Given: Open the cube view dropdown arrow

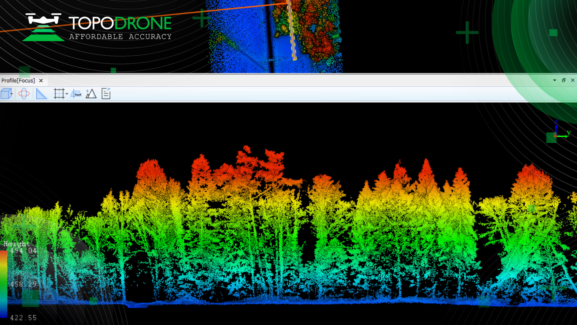Looking at the screenshot, I should (12, 94).
